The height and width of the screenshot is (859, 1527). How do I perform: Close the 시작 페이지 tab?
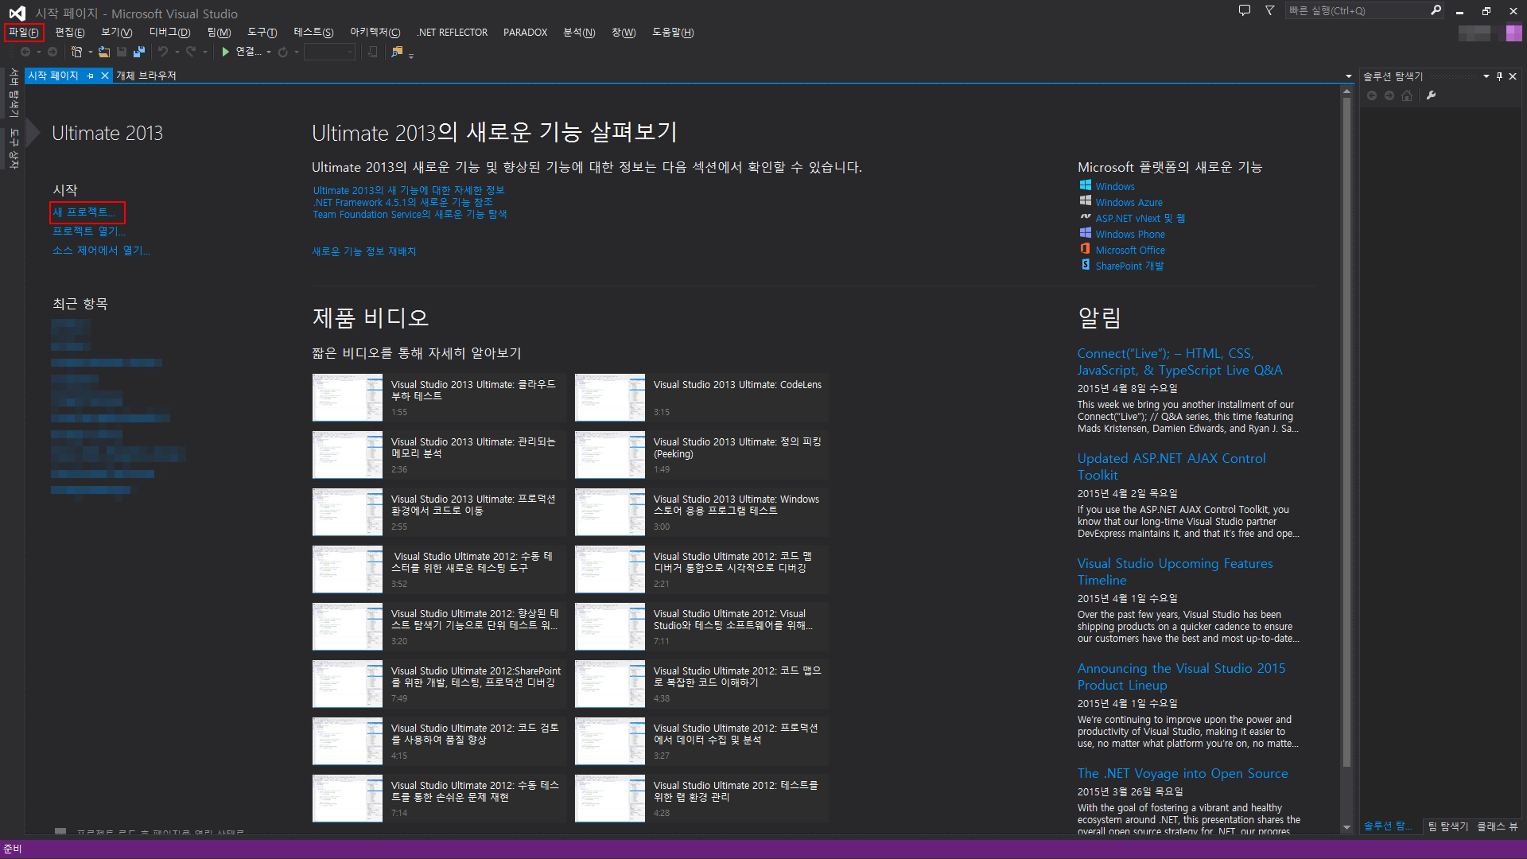(104, 76)
